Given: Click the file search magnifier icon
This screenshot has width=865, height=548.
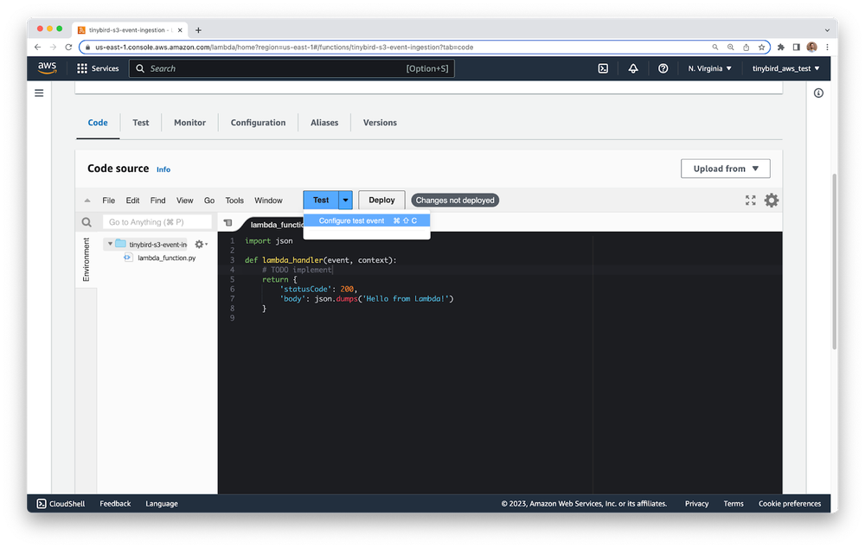Looking at the screenshot, I should (x=86, y=222).
